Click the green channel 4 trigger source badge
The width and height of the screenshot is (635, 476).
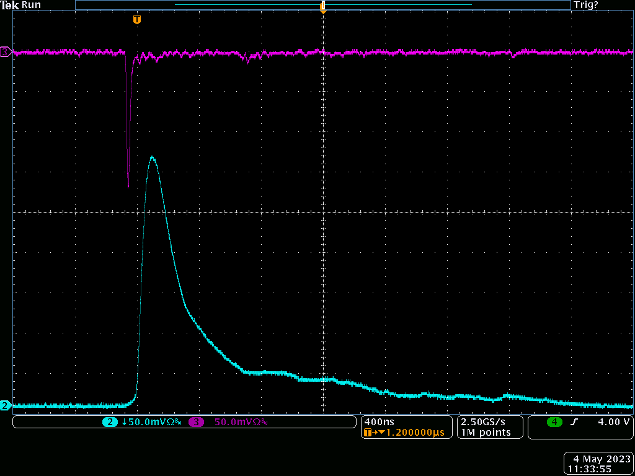pos(554,422)
